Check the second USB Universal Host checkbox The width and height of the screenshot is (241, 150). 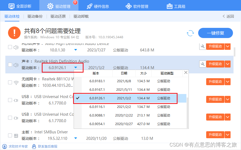click(10, 118)
